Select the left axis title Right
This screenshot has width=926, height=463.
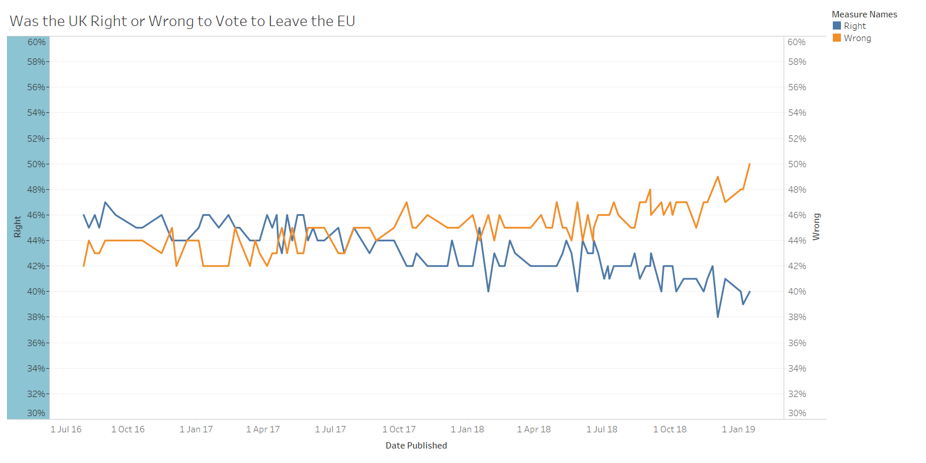click(17, 227)
